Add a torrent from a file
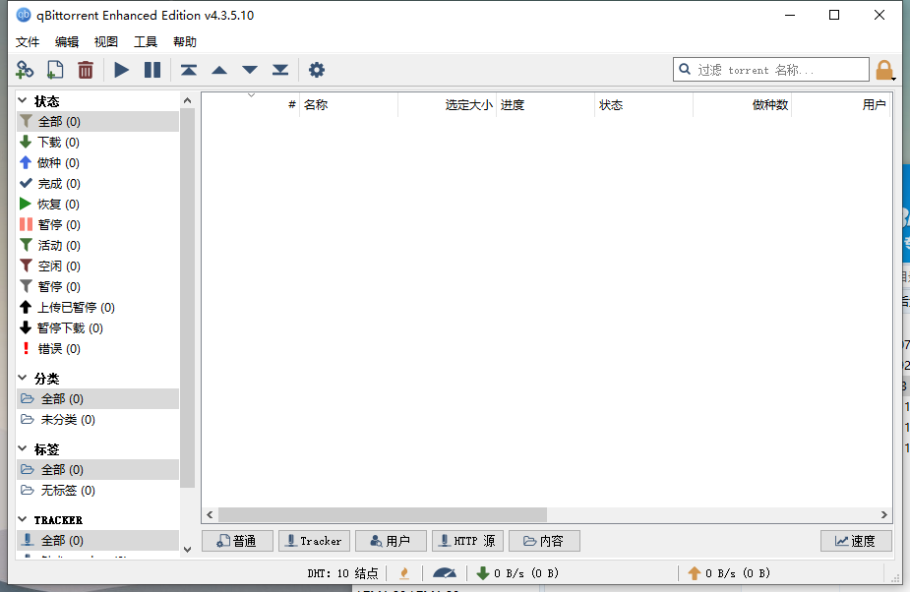 pos(54,69)
